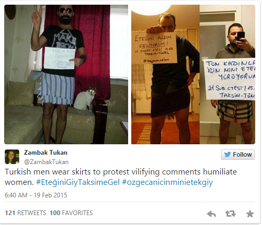View the 121 RETWEETS list
Image resolution: width=262 pixels, height=225 pixels.
26,213
